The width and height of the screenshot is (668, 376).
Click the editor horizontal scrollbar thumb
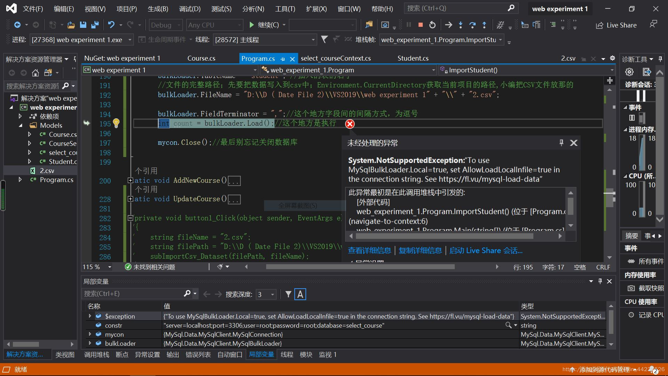click(x=360, y=267)
